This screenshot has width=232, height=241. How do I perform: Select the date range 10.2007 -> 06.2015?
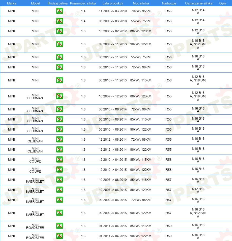113,190
